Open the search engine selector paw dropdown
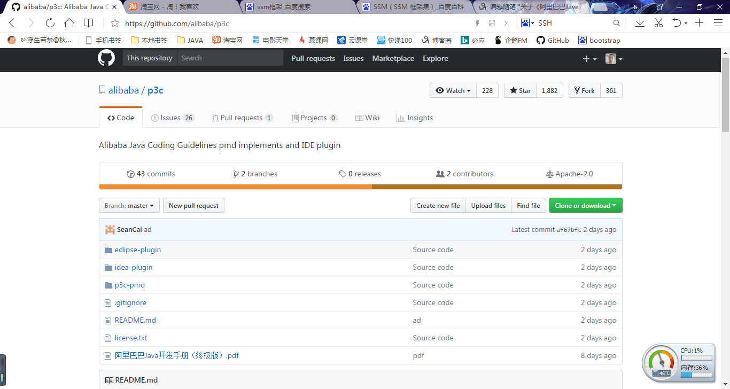Image resolution: width=730 pixels, height=389 pixels. (527, 23)
